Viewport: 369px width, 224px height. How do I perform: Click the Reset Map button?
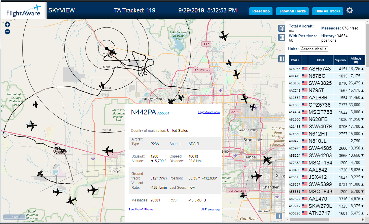(x=261, y=11)
